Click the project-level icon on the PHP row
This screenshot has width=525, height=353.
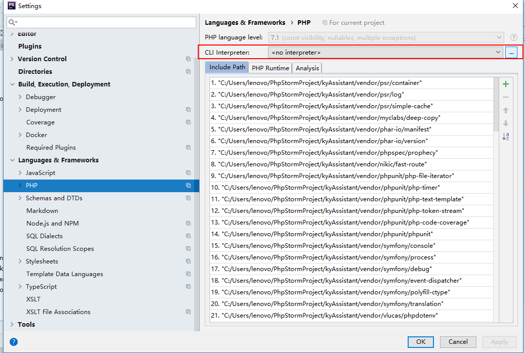(189, 186)
